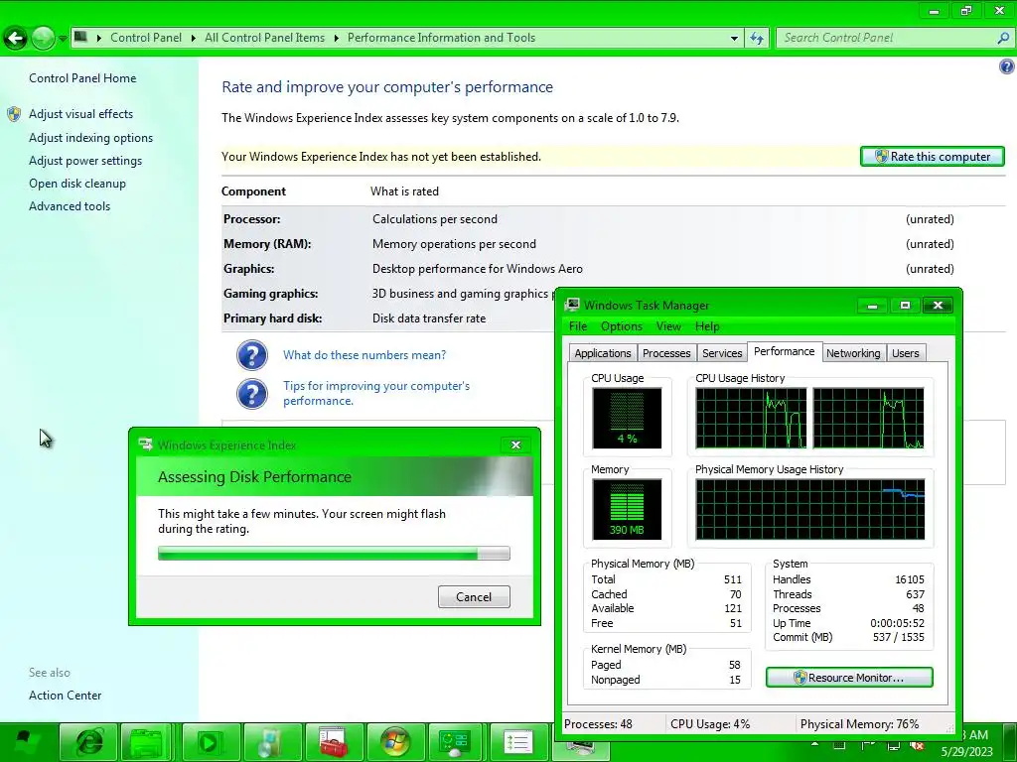This screenshot has height=762, width=1017.
Task: Click the Control Panel back arrow
Action: point(16,39)
